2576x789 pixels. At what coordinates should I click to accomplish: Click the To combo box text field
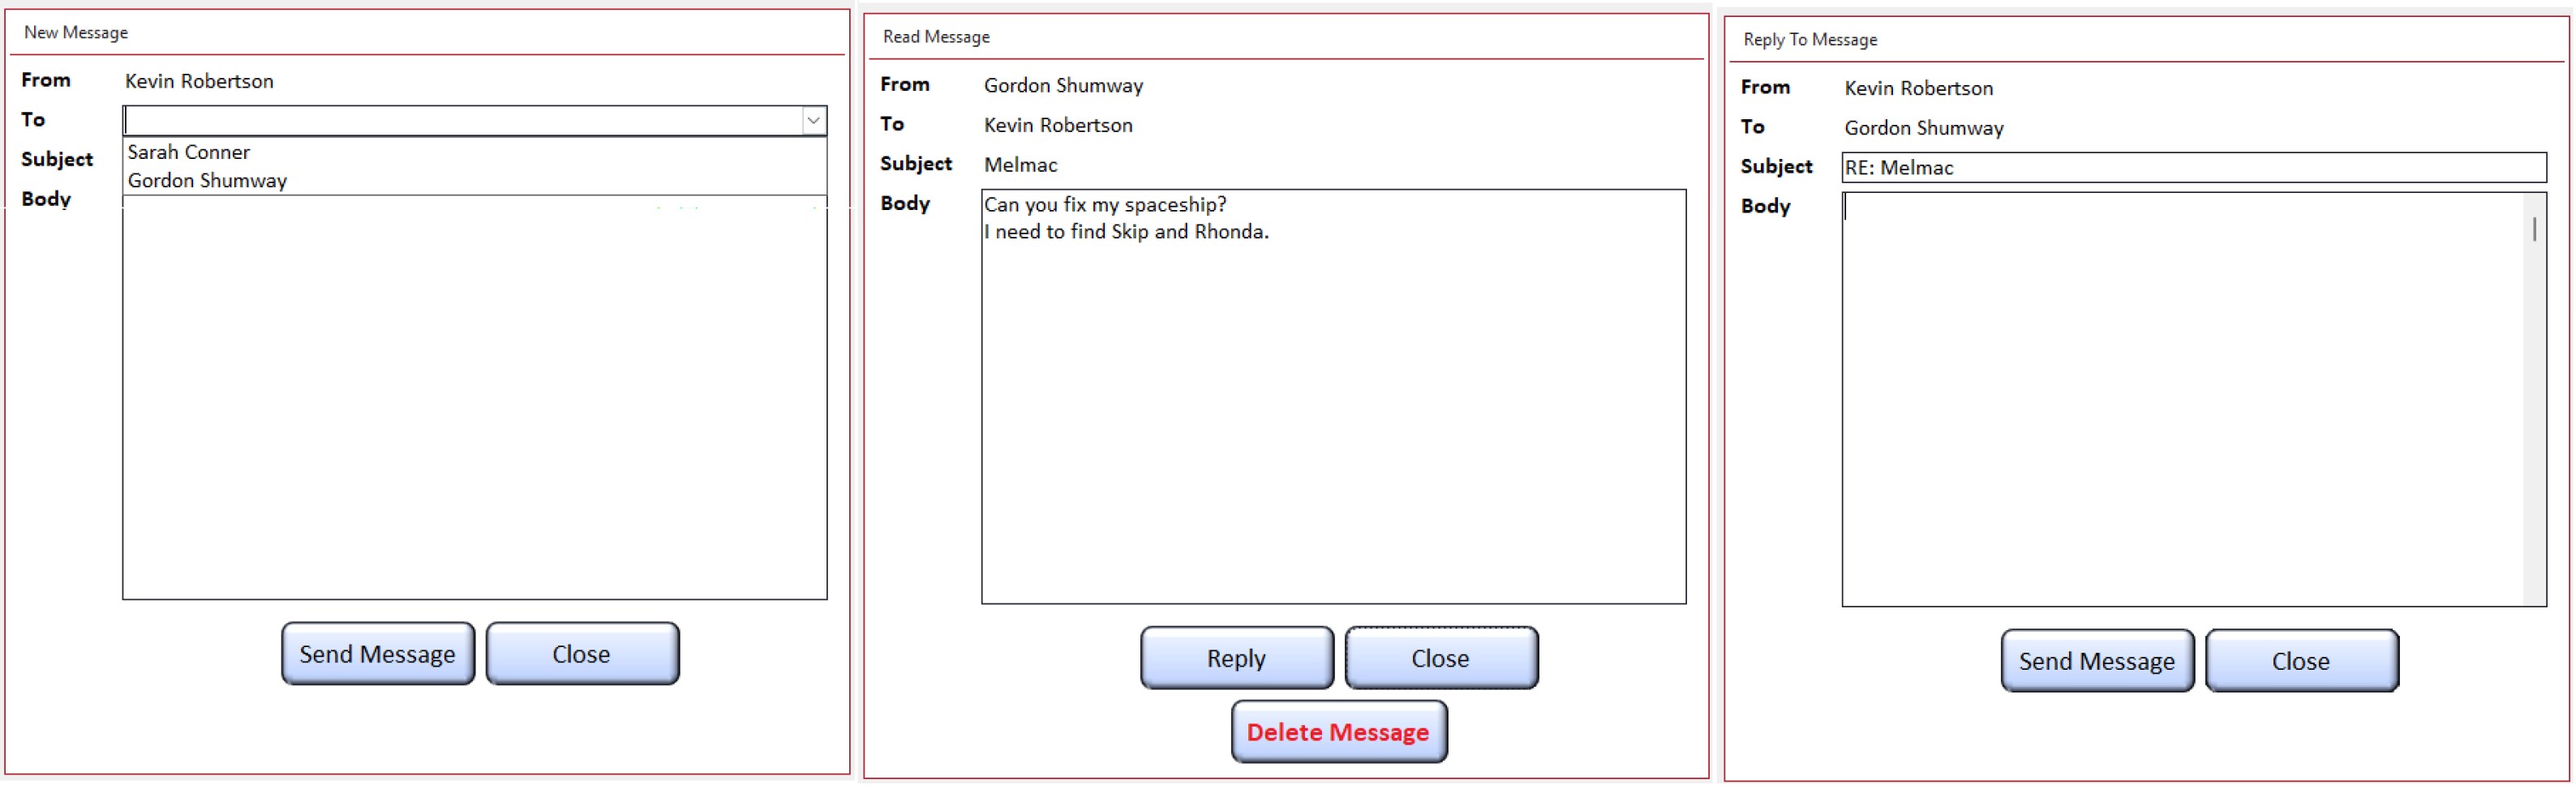(460, 120)
